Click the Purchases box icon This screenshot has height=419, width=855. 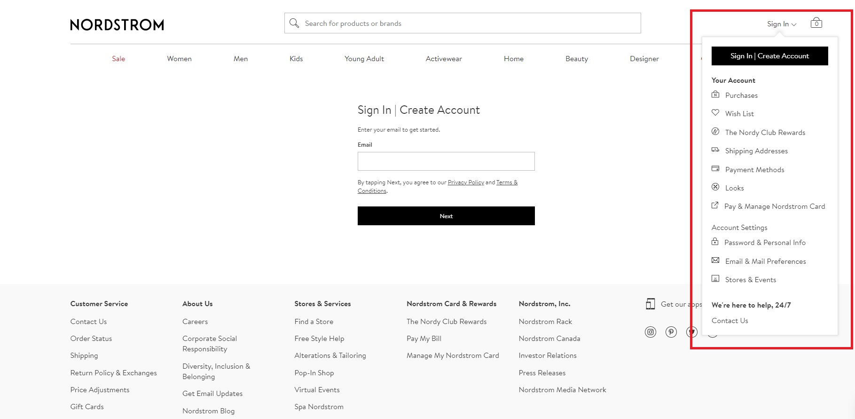click(715, 95)
